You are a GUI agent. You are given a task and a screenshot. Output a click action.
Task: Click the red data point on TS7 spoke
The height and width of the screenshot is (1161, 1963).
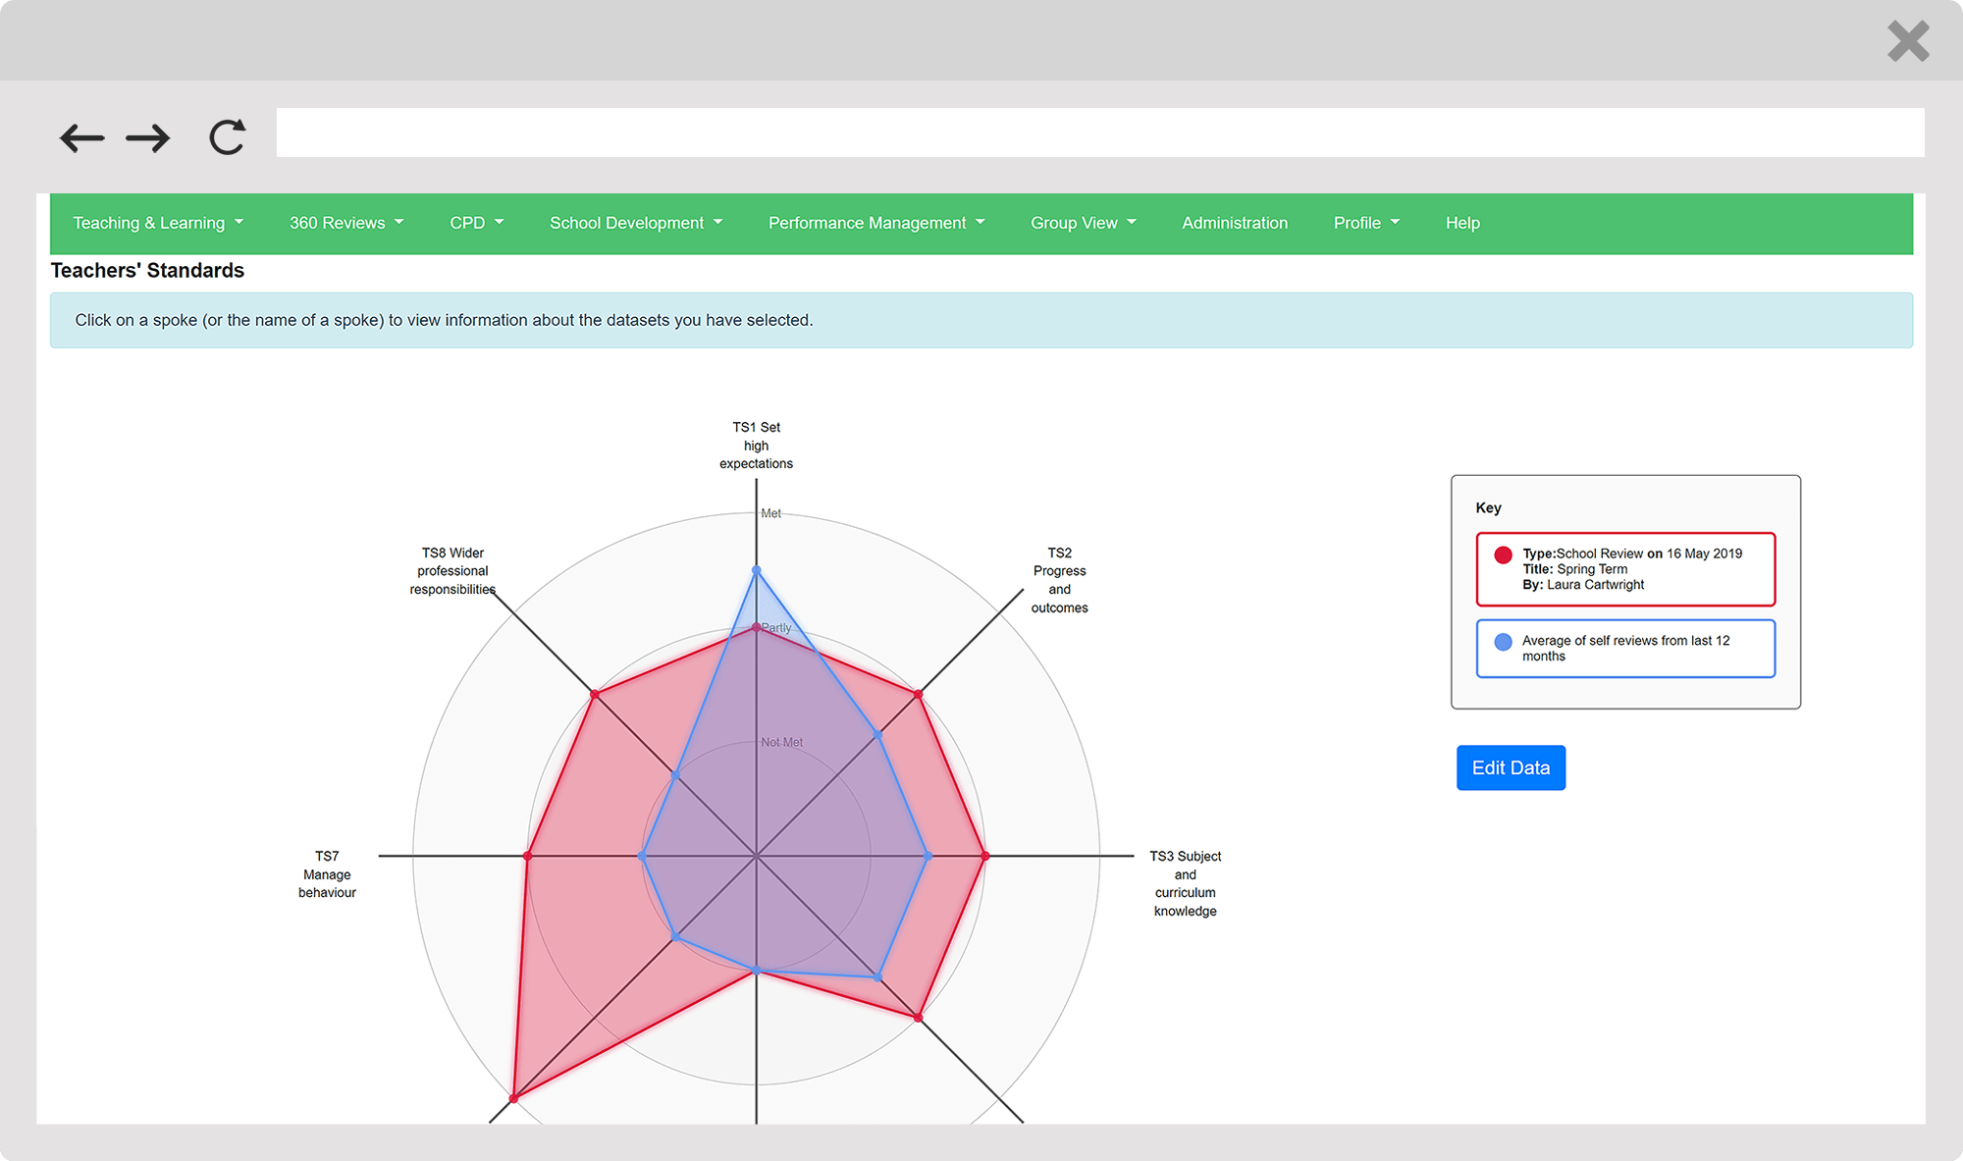click(528, 856)
